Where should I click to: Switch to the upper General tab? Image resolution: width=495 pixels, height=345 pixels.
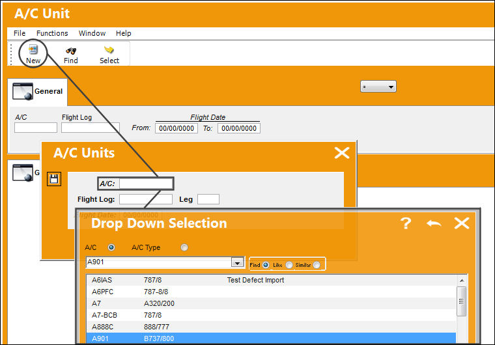[37, 92]
